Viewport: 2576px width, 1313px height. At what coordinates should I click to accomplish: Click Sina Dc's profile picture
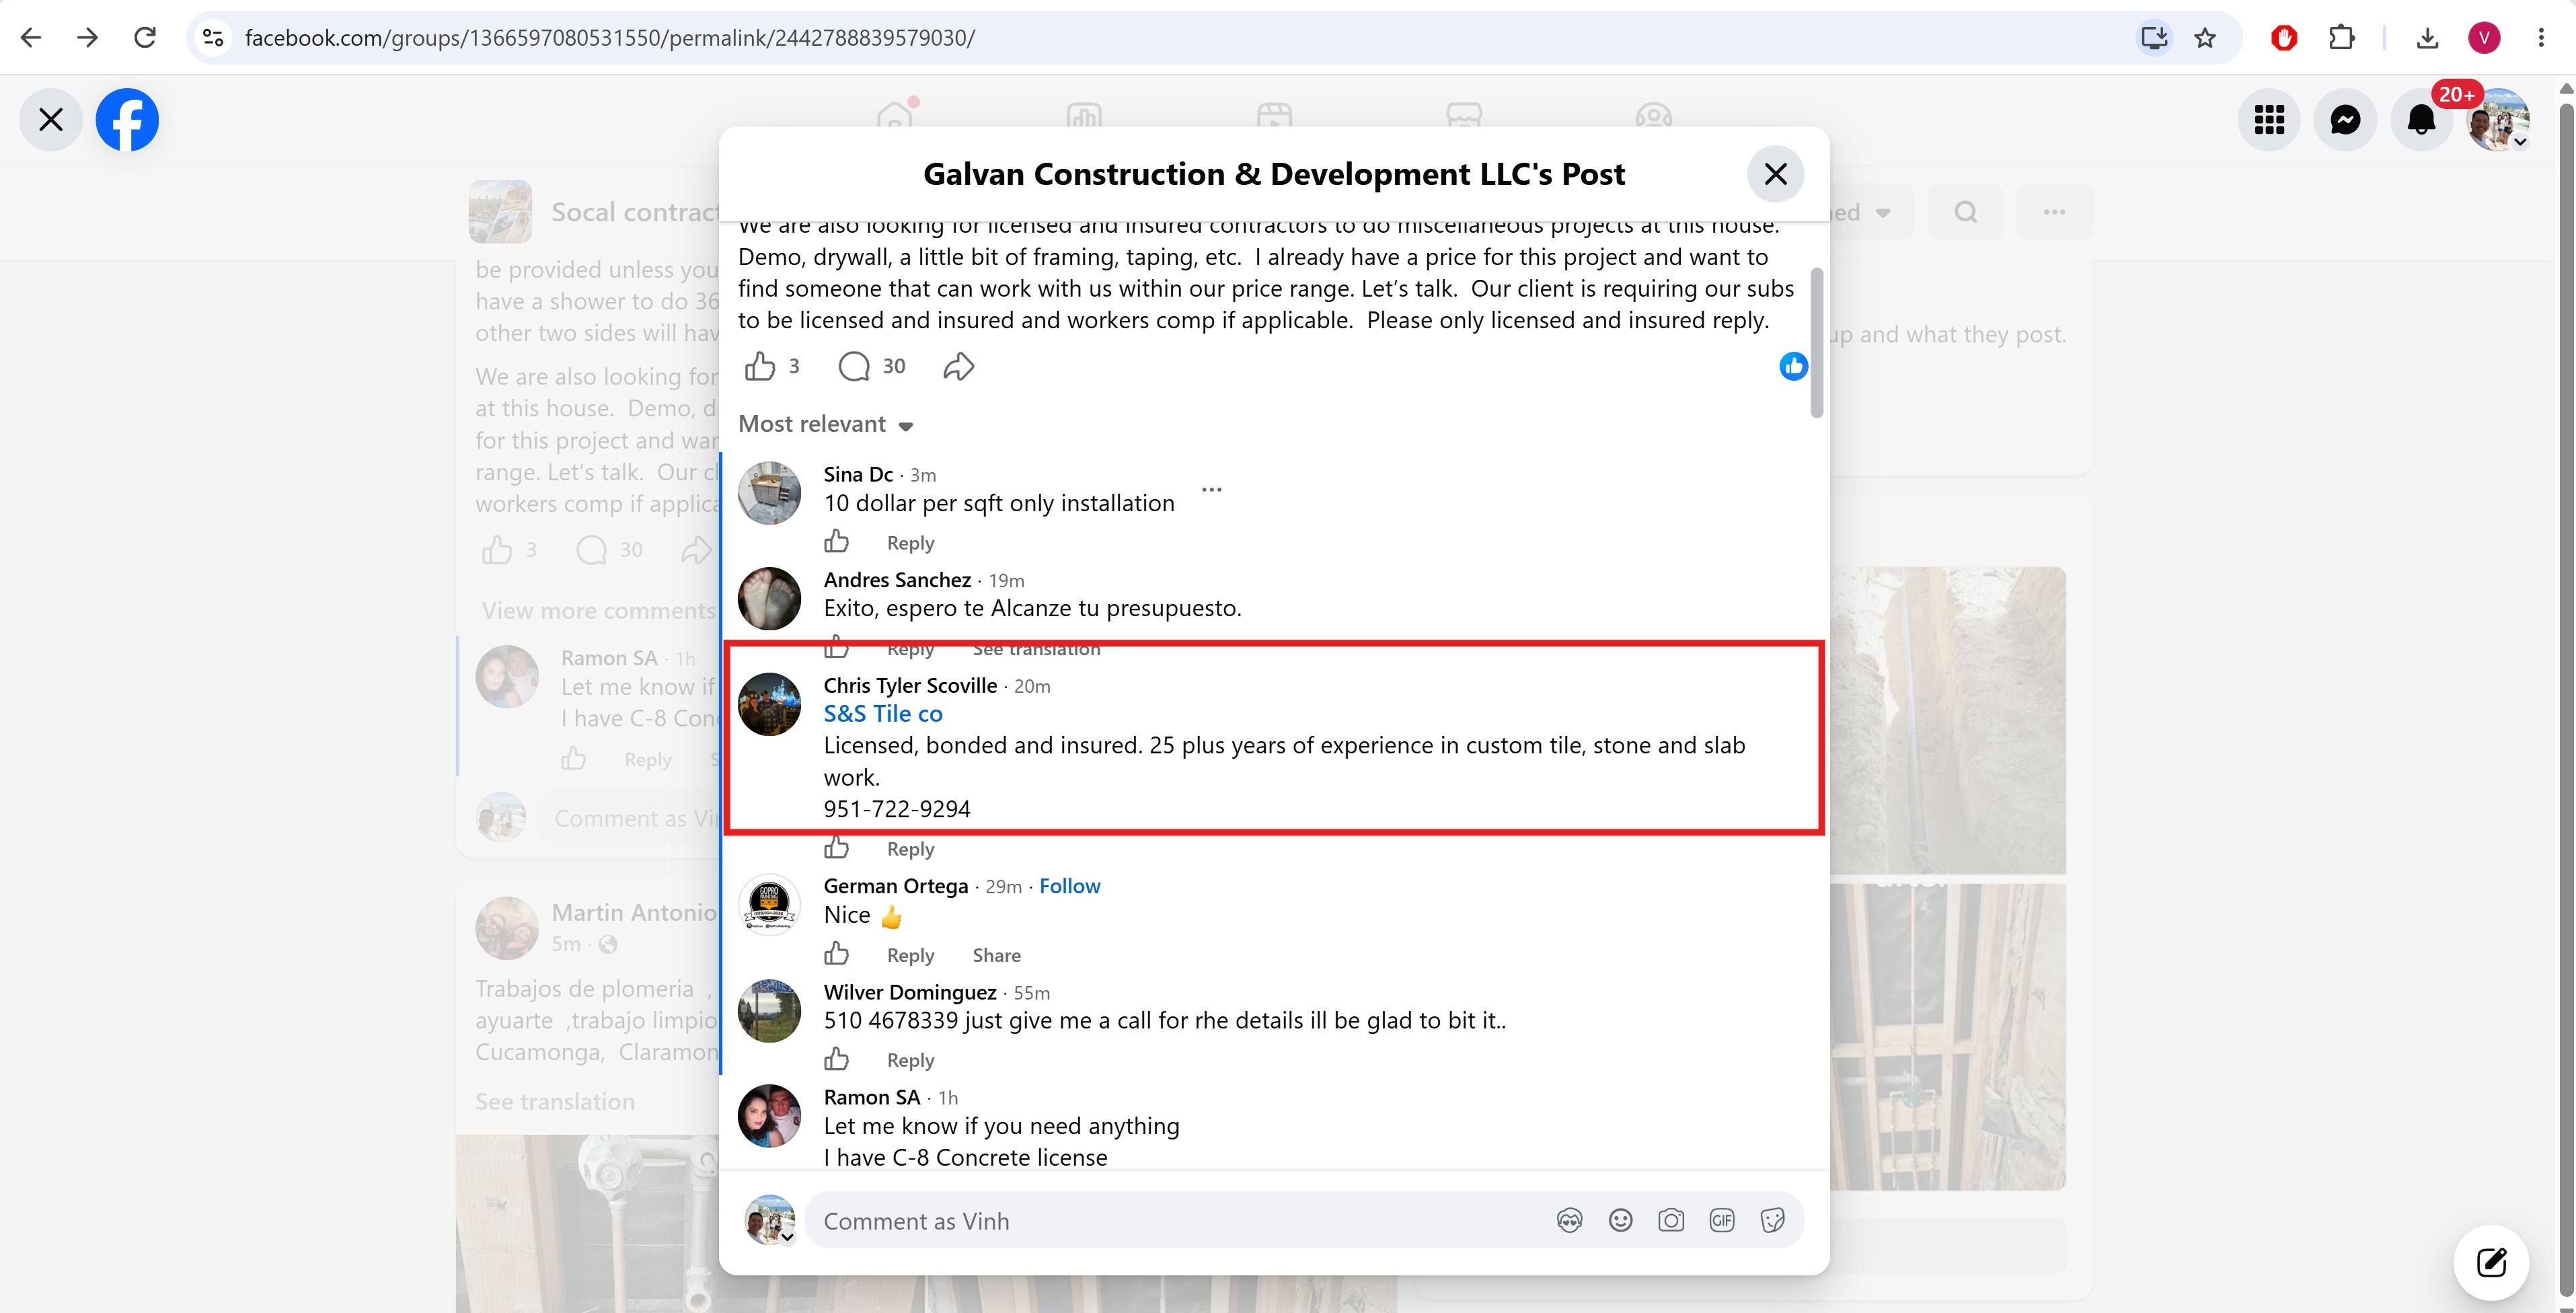click(769, 493)
